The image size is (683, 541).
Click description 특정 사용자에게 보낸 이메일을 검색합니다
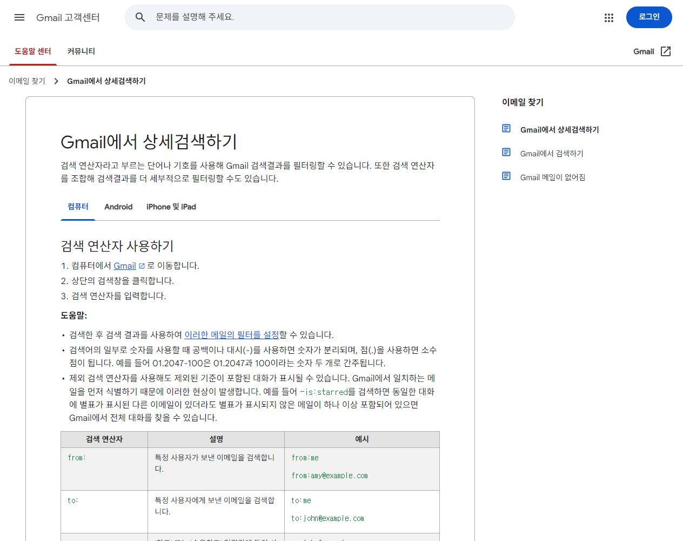215,506
